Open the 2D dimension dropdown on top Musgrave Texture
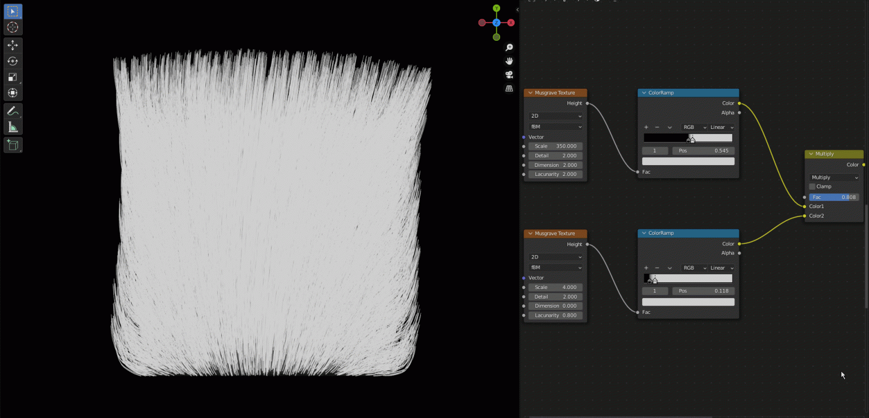The width and height of the screenshot is (869, 418). (x=556, y=115)
